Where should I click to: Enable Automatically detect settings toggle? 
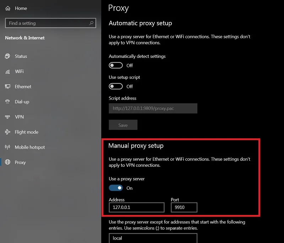click(116, 65)
